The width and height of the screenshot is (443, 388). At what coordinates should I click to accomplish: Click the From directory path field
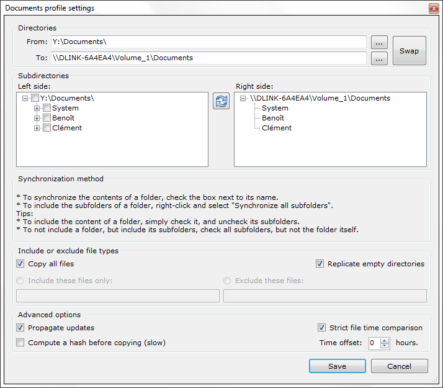tap(208, 42)
